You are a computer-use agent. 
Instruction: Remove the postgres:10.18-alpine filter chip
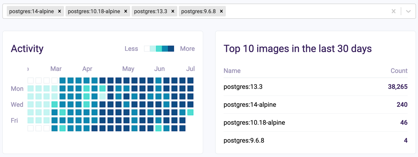pyautogui.click(x=126, y=11)
